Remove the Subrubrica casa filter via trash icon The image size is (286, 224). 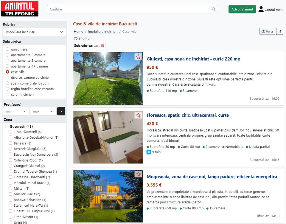pos(103,46)
